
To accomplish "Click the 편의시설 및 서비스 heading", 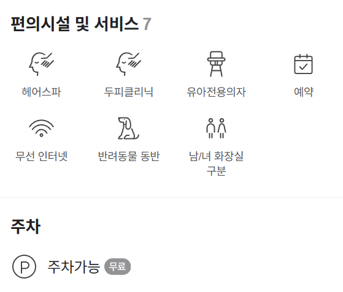I will [75, 24].
